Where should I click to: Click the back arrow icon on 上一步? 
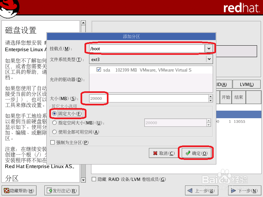click(x=190, y=191)
